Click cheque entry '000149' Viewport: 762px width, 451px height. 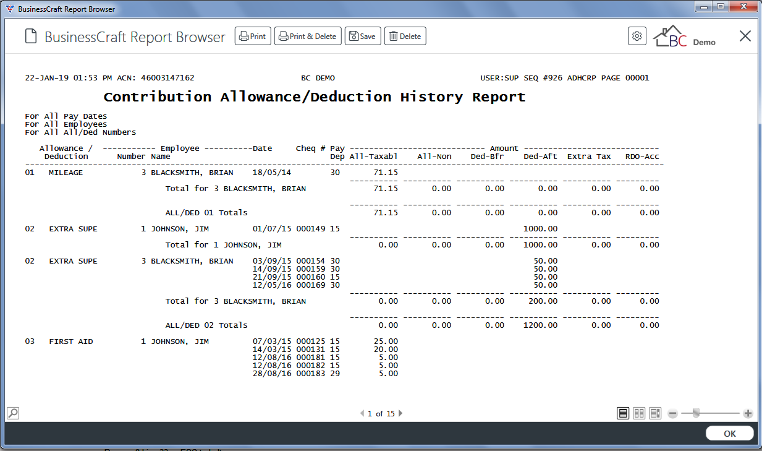[310, 229]
